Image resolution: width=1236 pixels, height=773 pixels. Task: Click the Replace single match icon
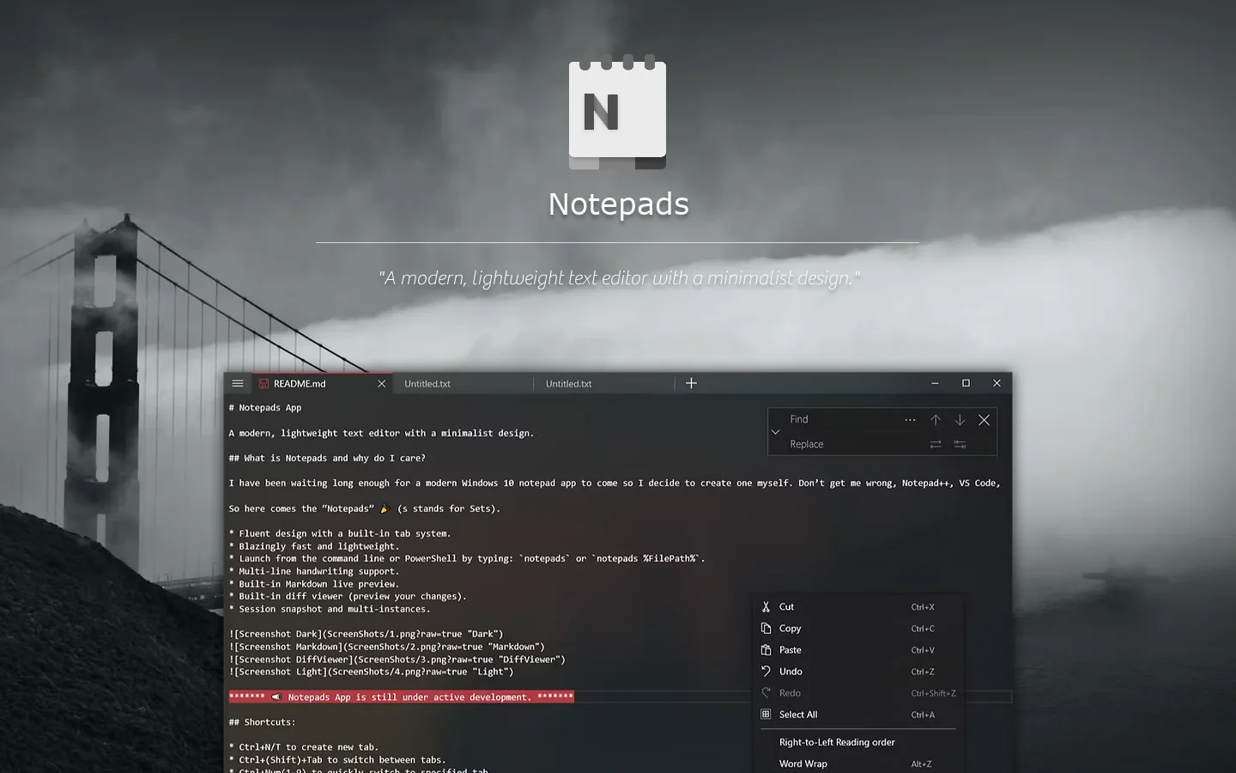coord(936,444)
